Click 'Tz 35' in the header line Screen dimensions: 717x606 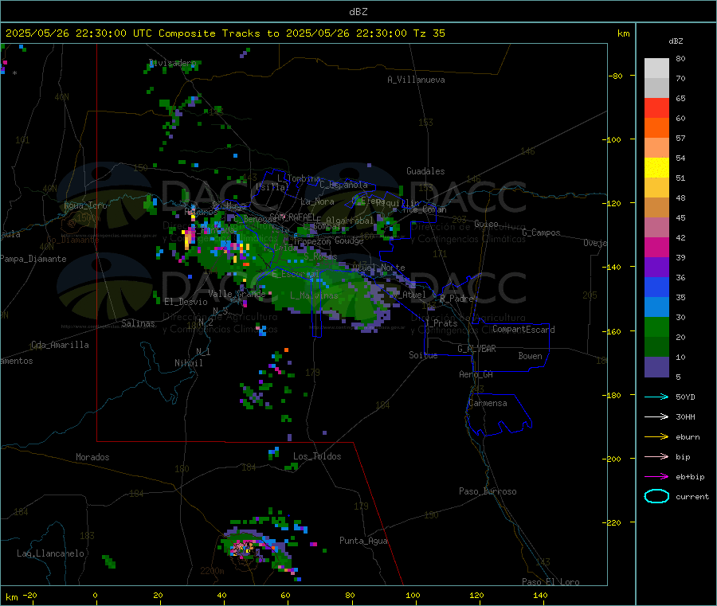point(429,33)
